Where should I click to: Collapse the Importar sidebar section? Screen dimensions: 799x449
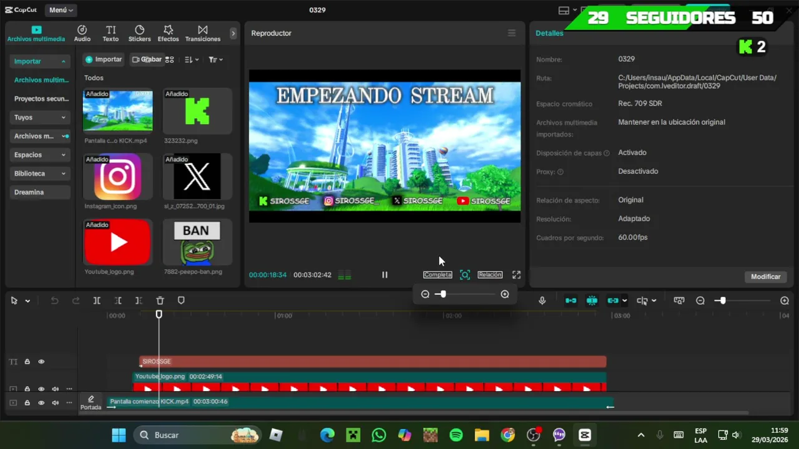coord(41,61)
